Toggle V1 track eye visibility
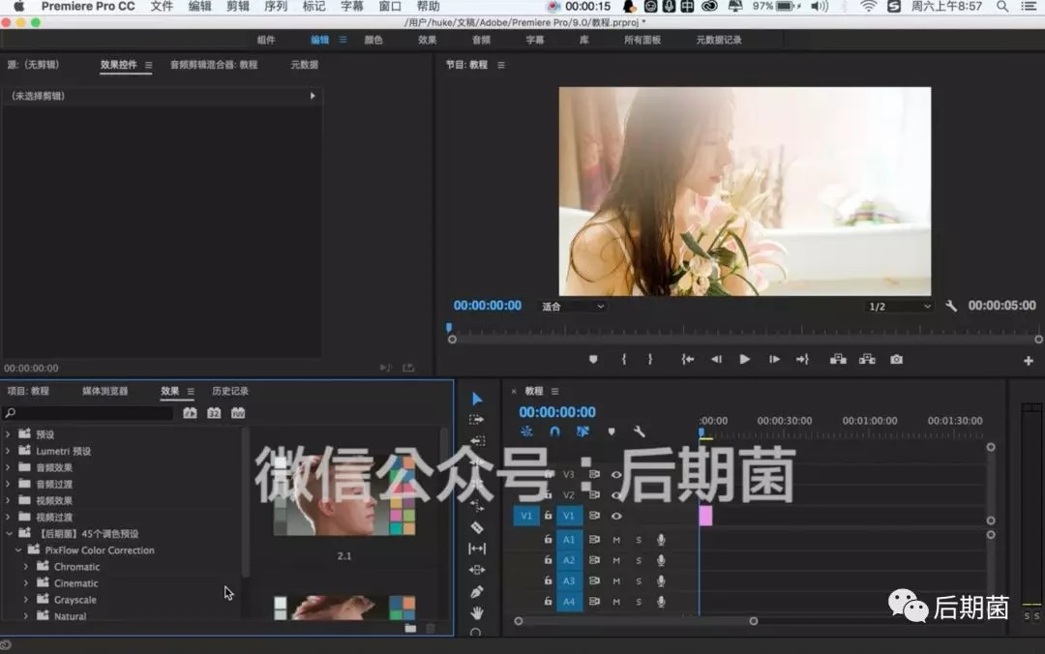Viewport: 1045px width, 654px height. pos(616,516)
